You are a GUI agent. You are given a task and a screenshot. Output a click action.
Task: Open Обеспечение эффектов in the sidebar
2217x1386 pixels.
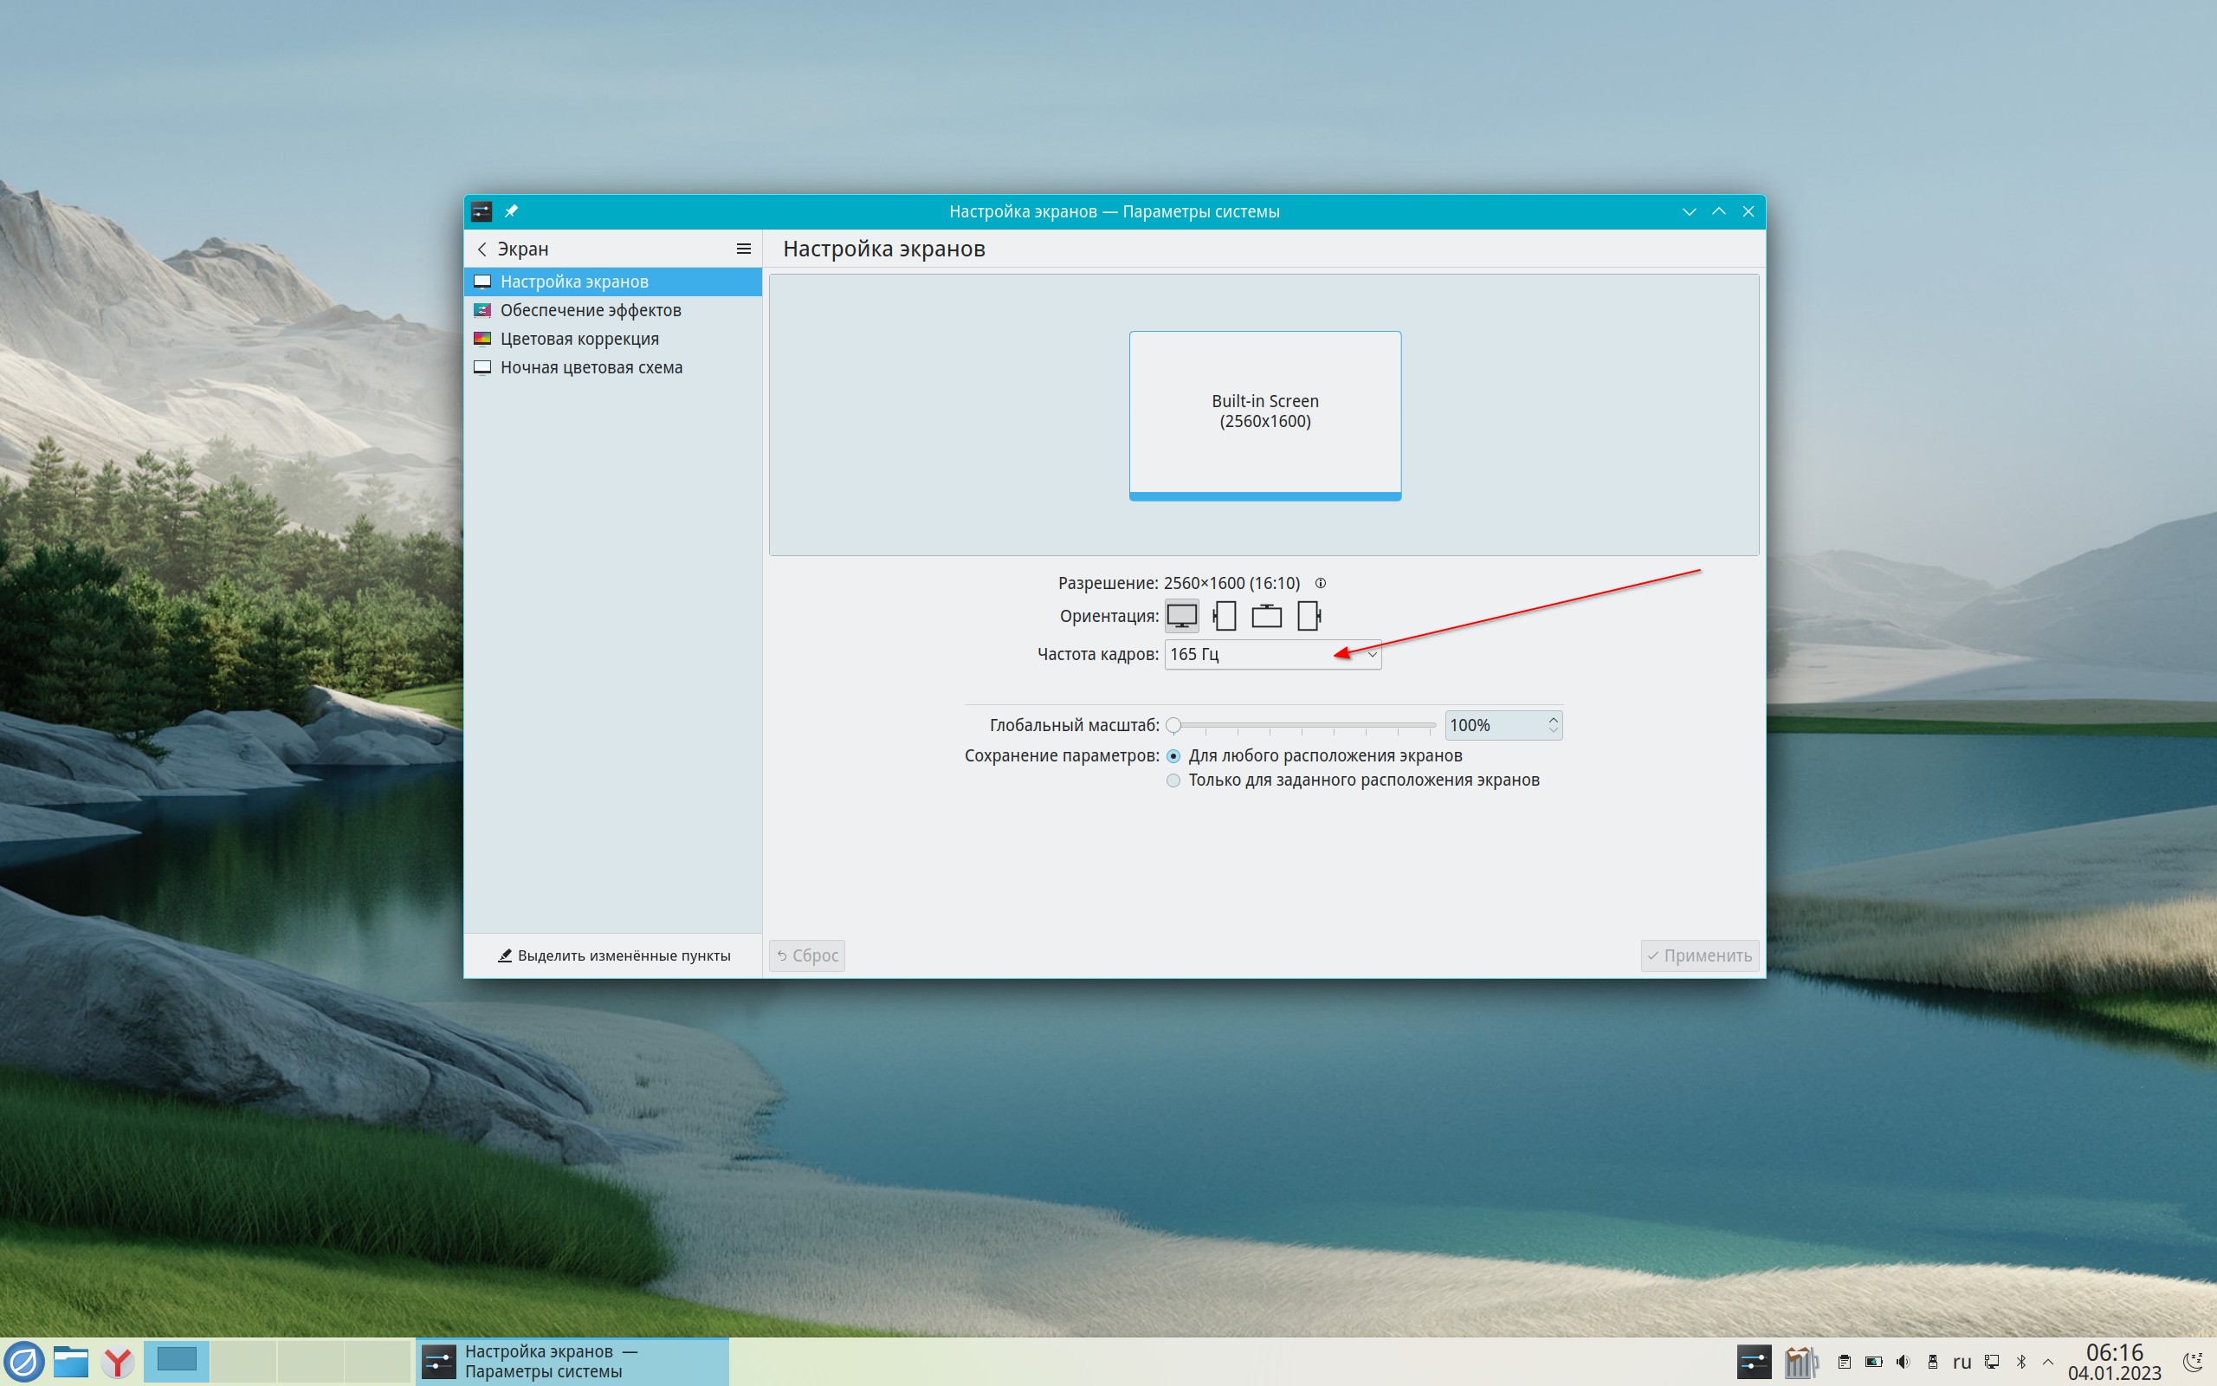[590, 310]
